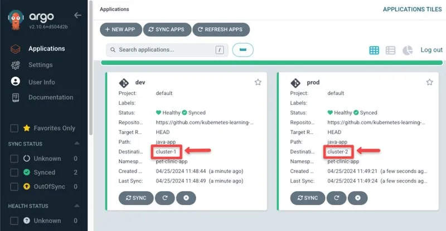Switch to list view icon

390,51
